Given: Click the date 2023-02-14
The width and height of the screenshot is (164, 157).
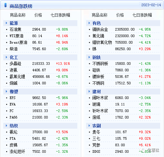Looking at the screenshot, I should click(x=151, y=5).
